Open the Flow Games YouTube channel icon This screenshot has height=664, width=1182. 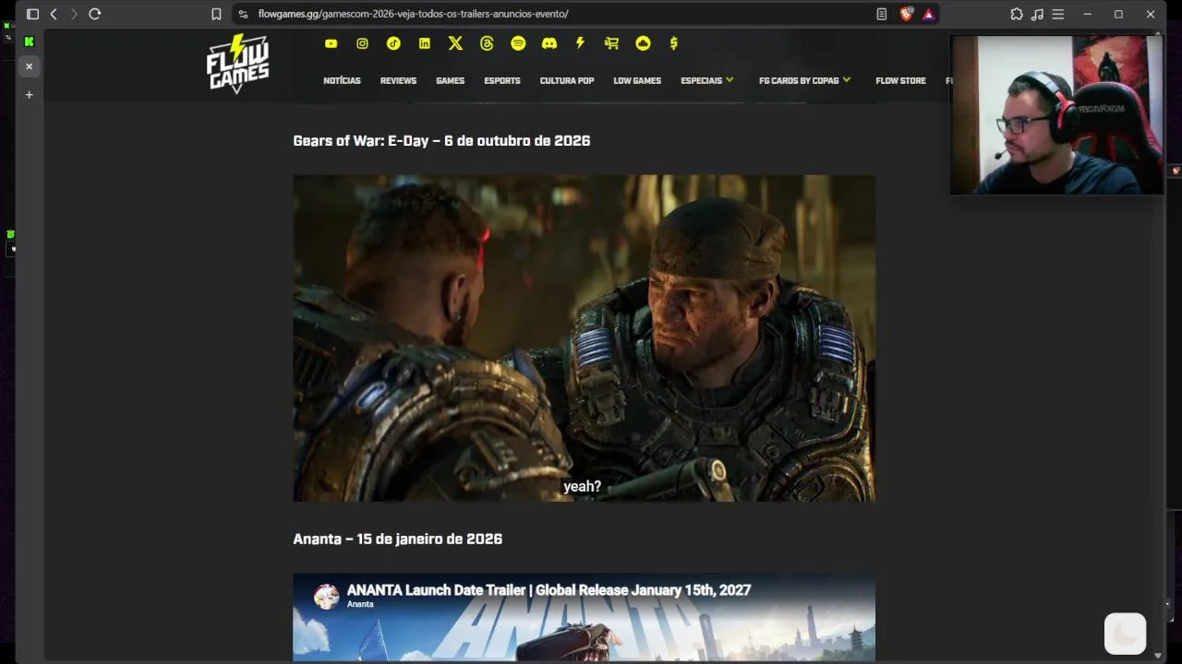coord(331,43)
